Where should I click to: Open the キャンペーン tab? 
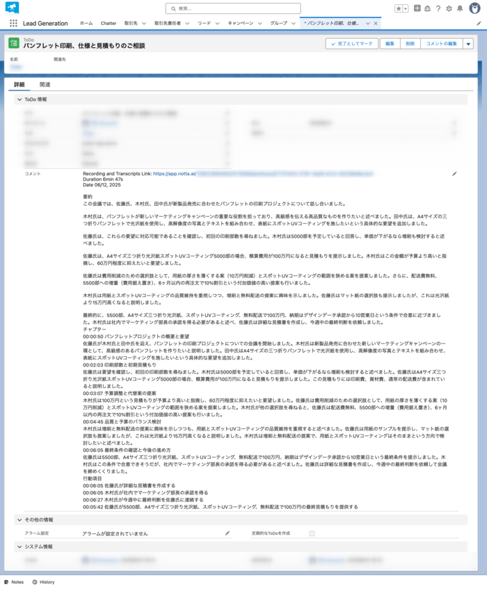[241, 23]
